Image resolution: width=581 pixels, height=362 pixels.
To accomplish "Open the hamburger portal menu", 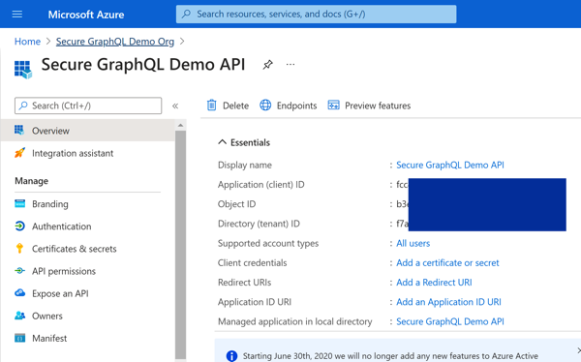I will 17,15.
